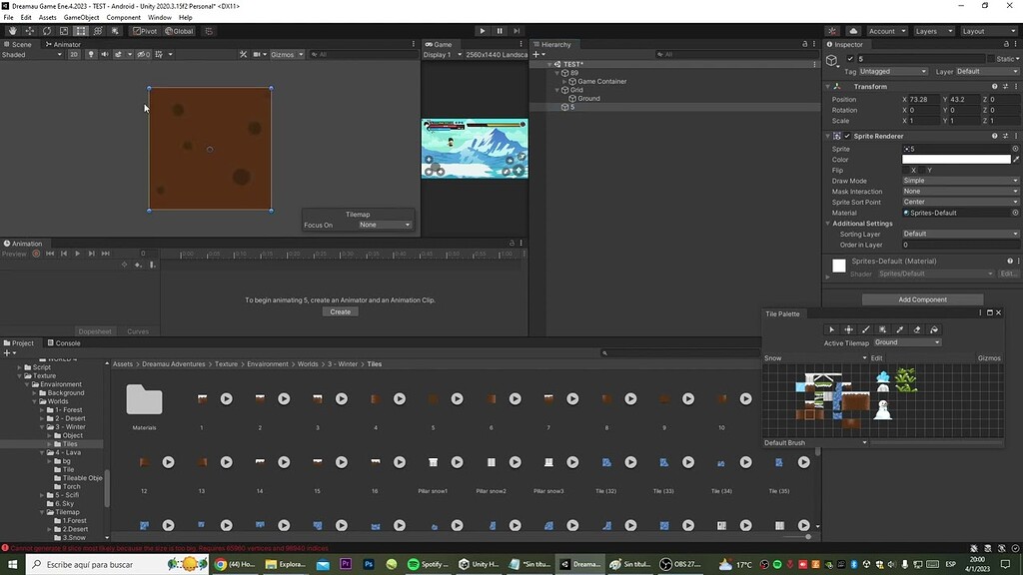Select the Fill Box tool in Tile Palette
This screenshot has width=1023, height=575.
[882, 329]
